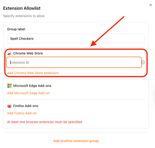
Task: Click the Extension Allowlist title
Action: coord(22,8)
